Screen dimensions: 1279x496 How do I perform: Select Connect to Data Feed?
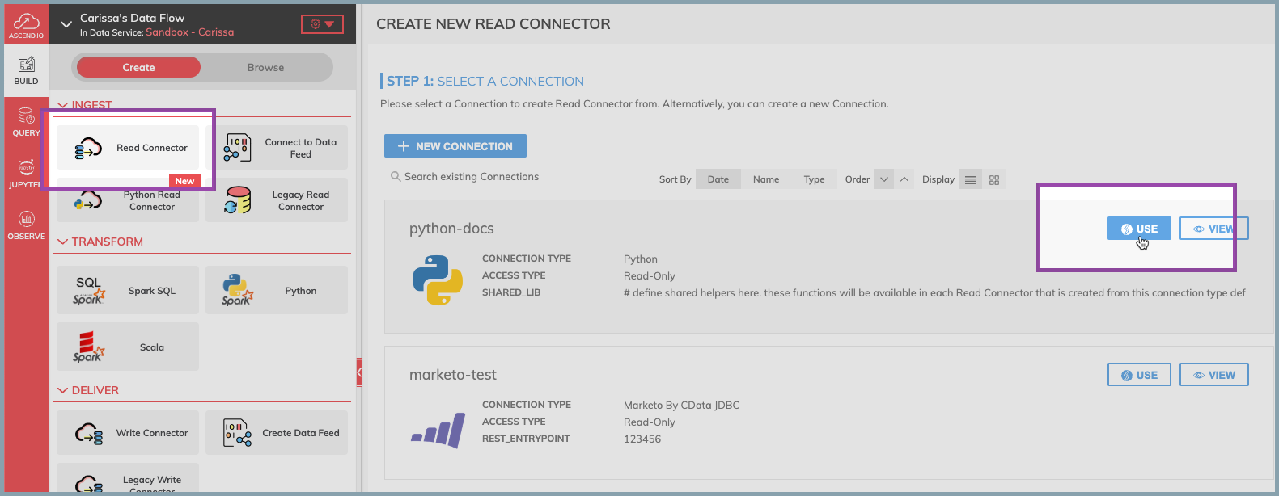(x=277, y=148)
